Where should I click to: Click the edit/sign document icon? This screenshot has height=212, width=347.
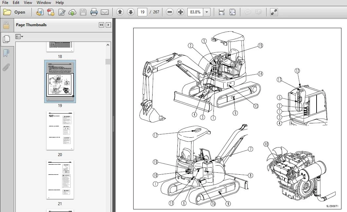click(x=62, y=12)
